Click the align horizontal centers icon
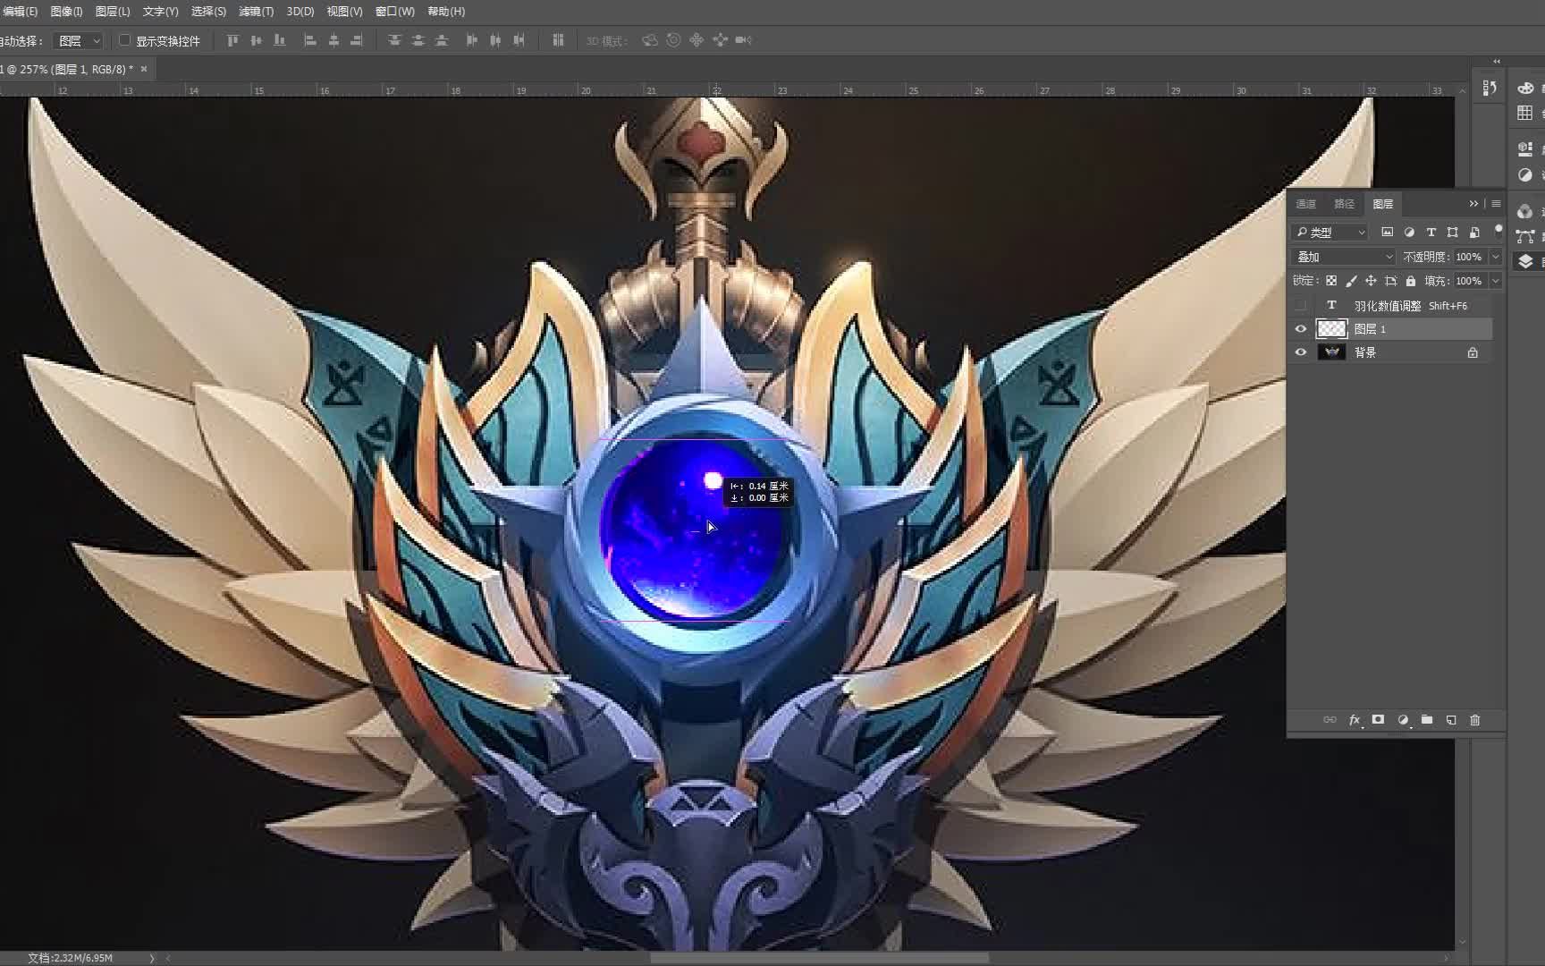Viewport: 1545px width, 966px height. [333, 40]
